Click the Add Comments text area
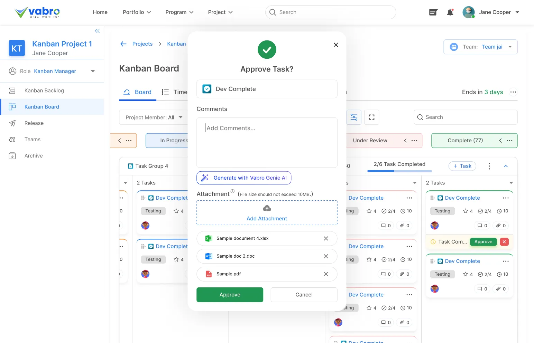 [267, 142]
